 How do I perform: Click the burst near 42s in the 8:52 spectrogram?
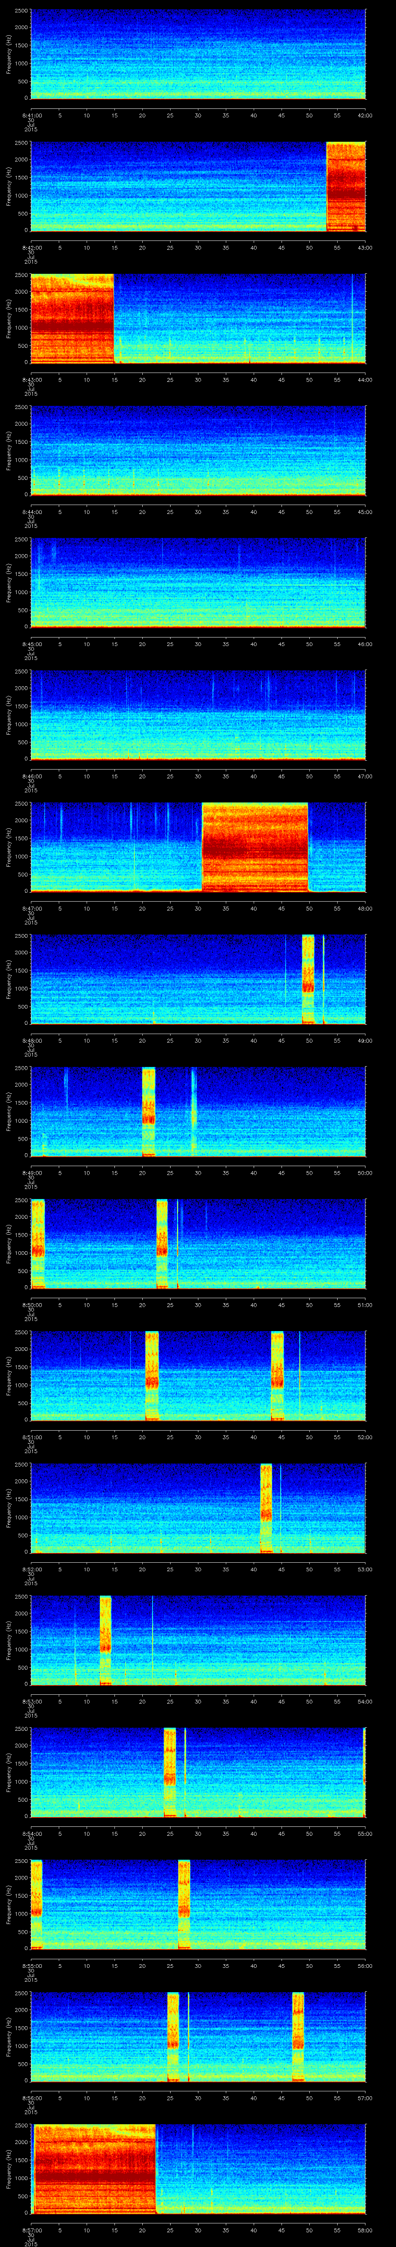click(266, 1508)
